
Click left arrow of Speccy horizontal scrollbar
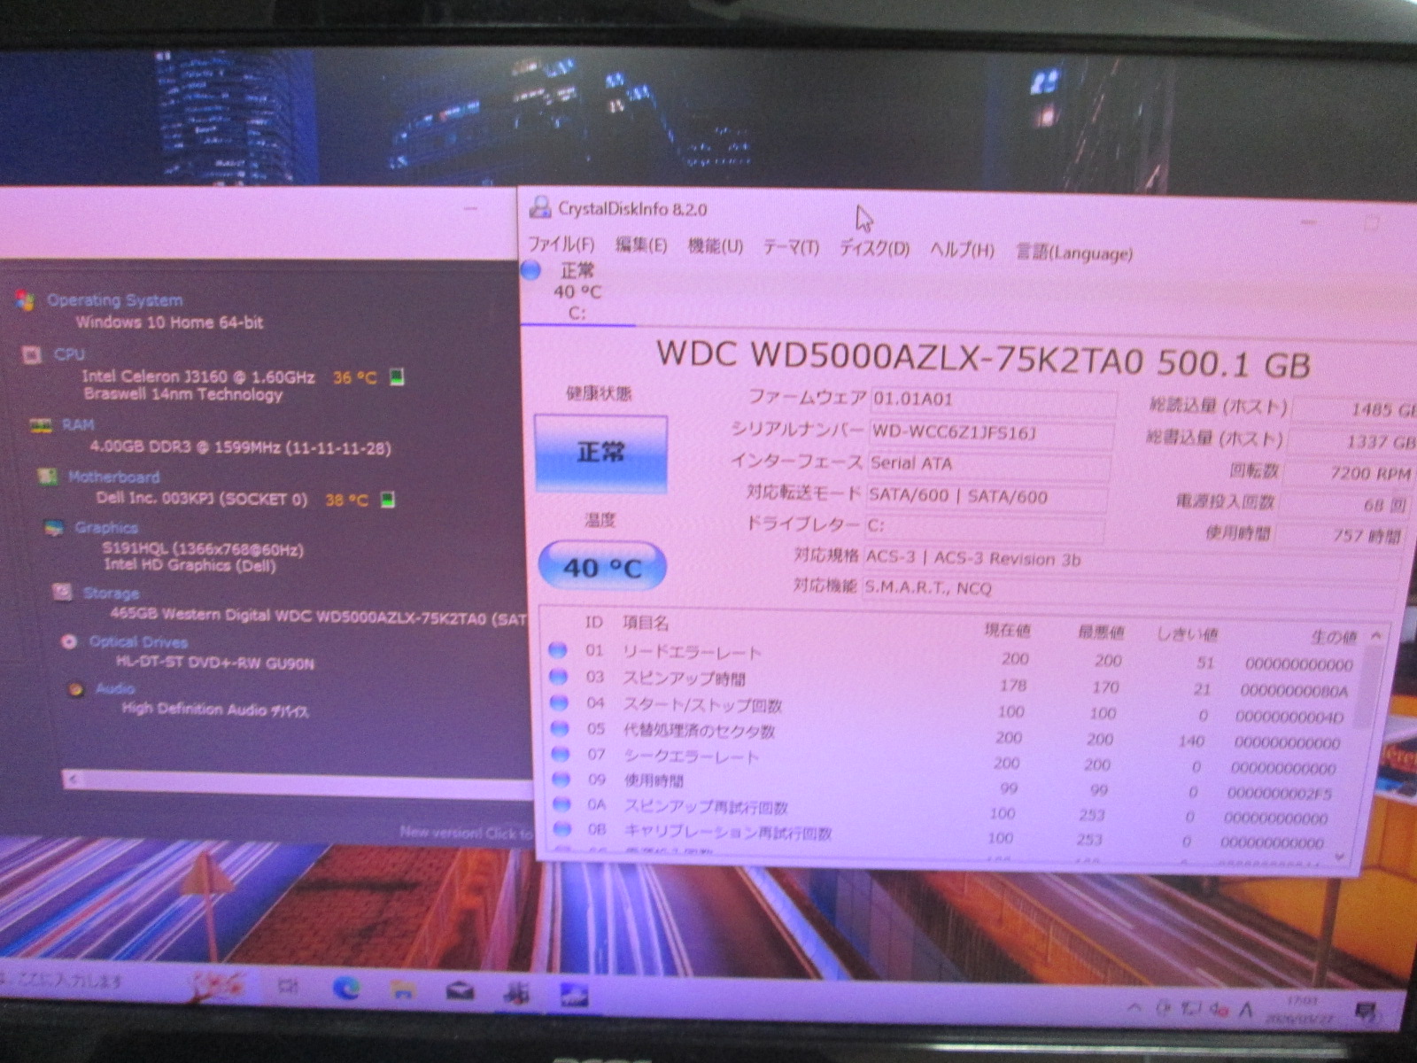point(73,780)
